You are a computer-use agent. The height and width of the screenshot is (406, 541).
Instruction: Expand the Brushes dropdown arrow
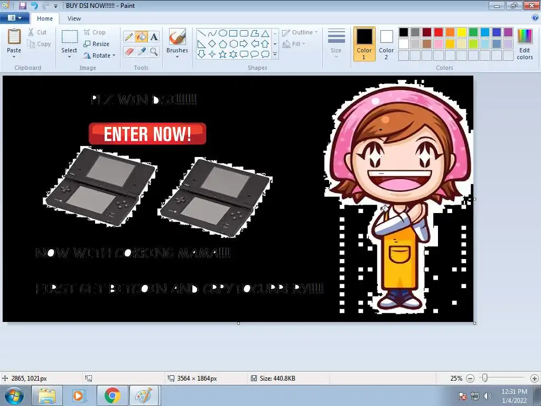pos(178,57)
